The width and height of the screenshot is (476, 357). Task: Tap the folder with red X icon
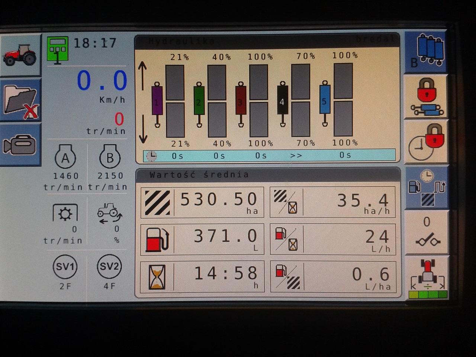pyautogui.click(x=20, y=99)
